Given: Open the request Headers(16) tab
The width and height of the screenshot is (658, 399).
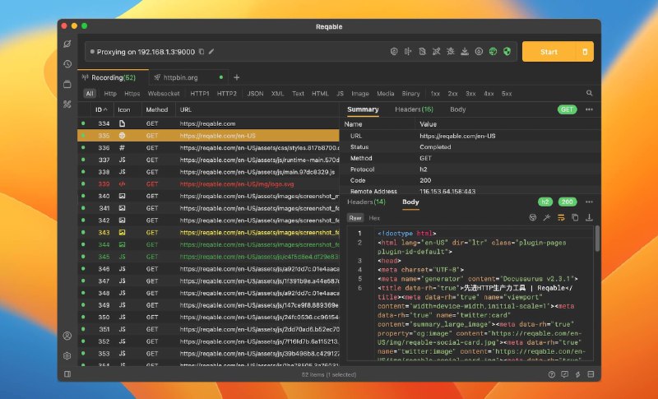Looking at the screenshot, I should click(414, 109).
